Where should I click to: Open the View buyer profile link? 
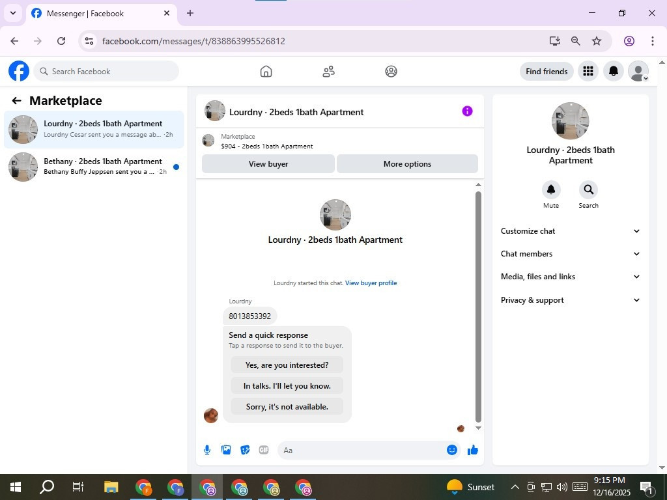[x=371, y=283]
